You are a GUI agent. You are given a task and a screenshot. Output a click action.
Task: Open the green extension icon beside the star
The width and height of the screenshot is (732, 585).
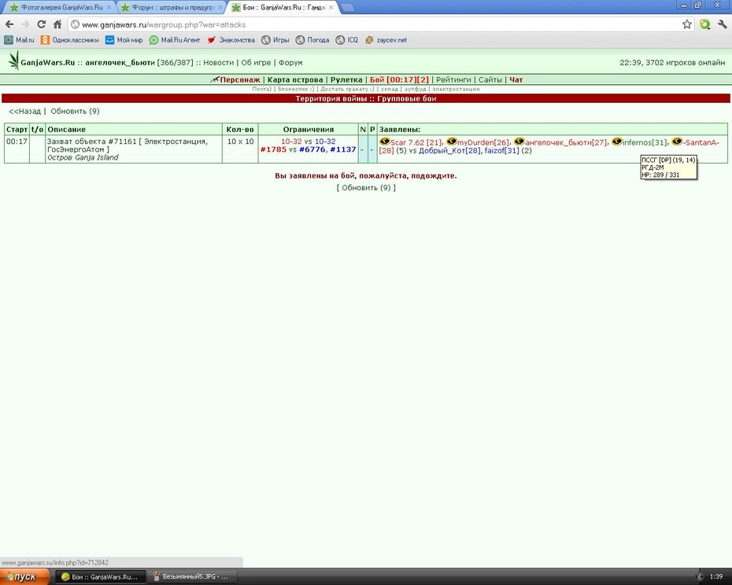coord(704,24)
